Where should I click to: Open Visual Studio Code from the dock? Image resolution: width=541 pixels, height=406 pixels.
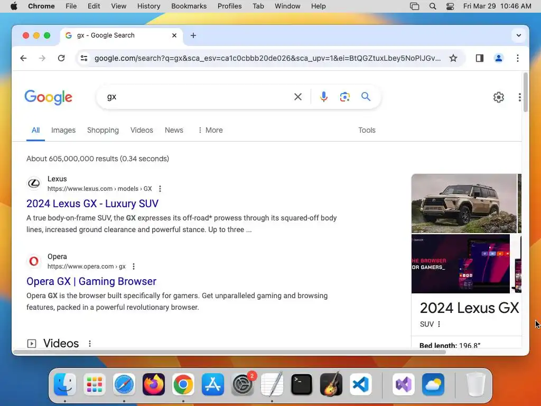(x=361, y=384)
